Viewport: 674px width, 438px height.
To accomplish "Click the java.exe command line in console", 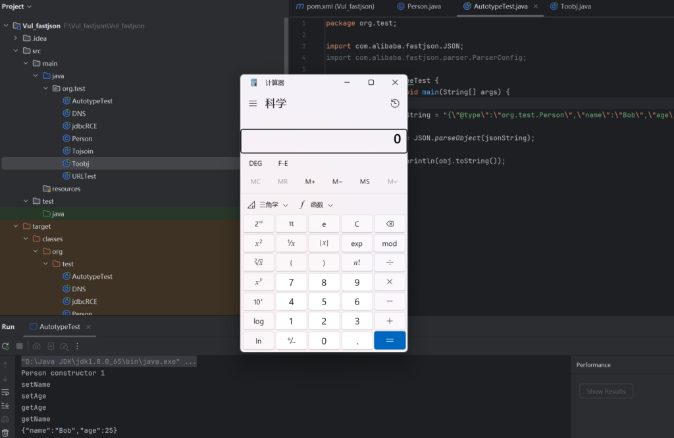I will pyautogui.click(x=109, y=362).
